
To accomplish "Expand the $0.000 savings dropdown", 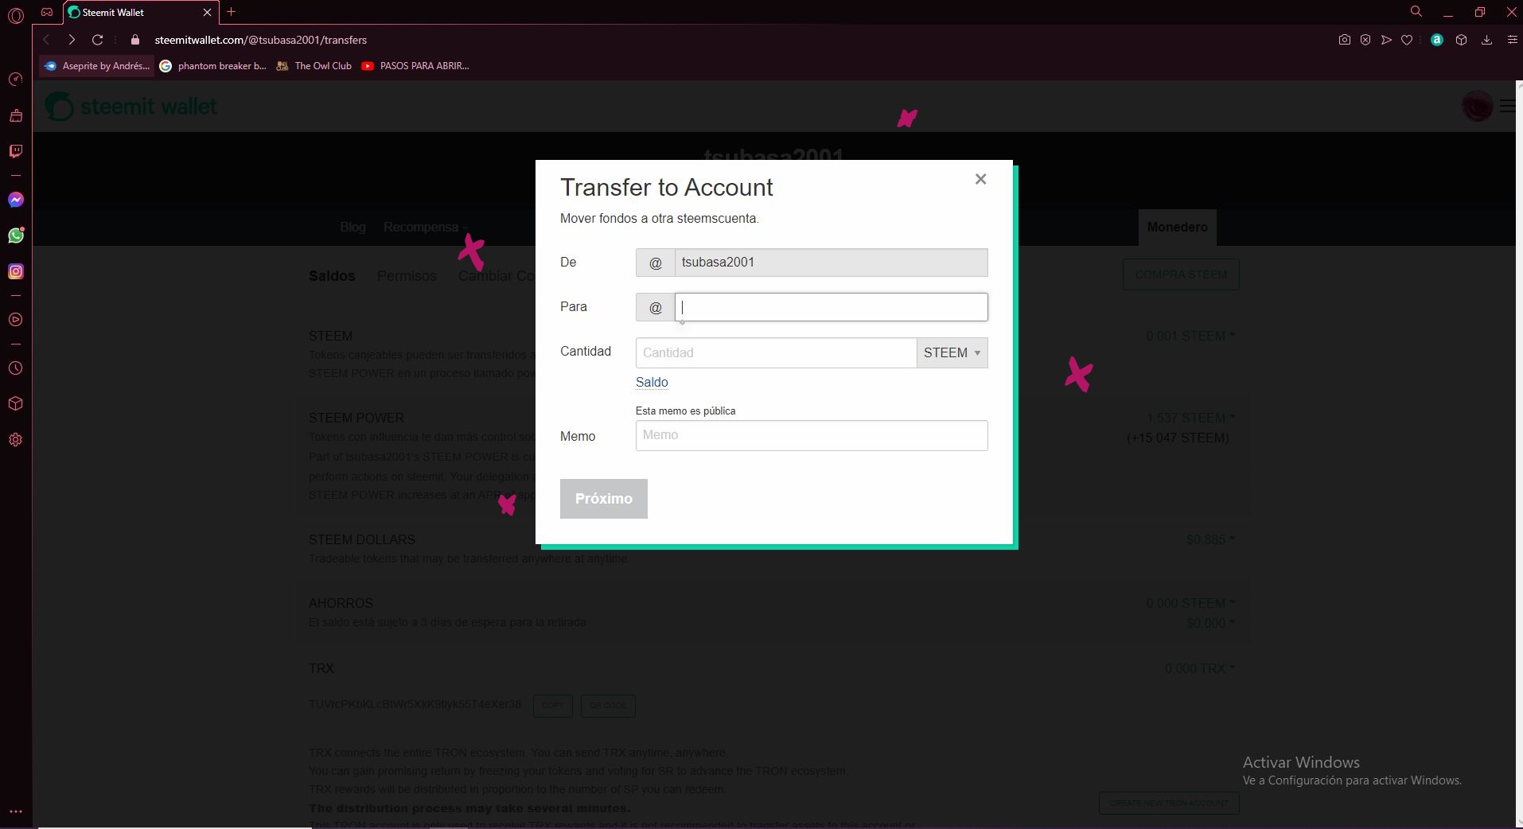I will 1210,624.
